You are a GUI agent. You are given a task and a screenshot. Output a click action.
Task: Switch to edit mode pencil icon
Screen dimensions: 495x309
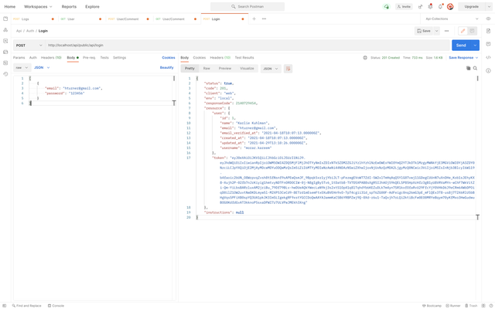(x=463, y=31)
